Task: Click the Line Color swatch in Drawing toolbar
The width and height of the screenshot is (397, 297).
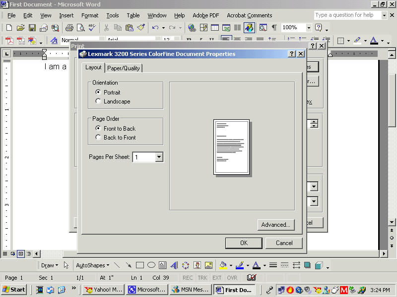Action: coord(240,265)
